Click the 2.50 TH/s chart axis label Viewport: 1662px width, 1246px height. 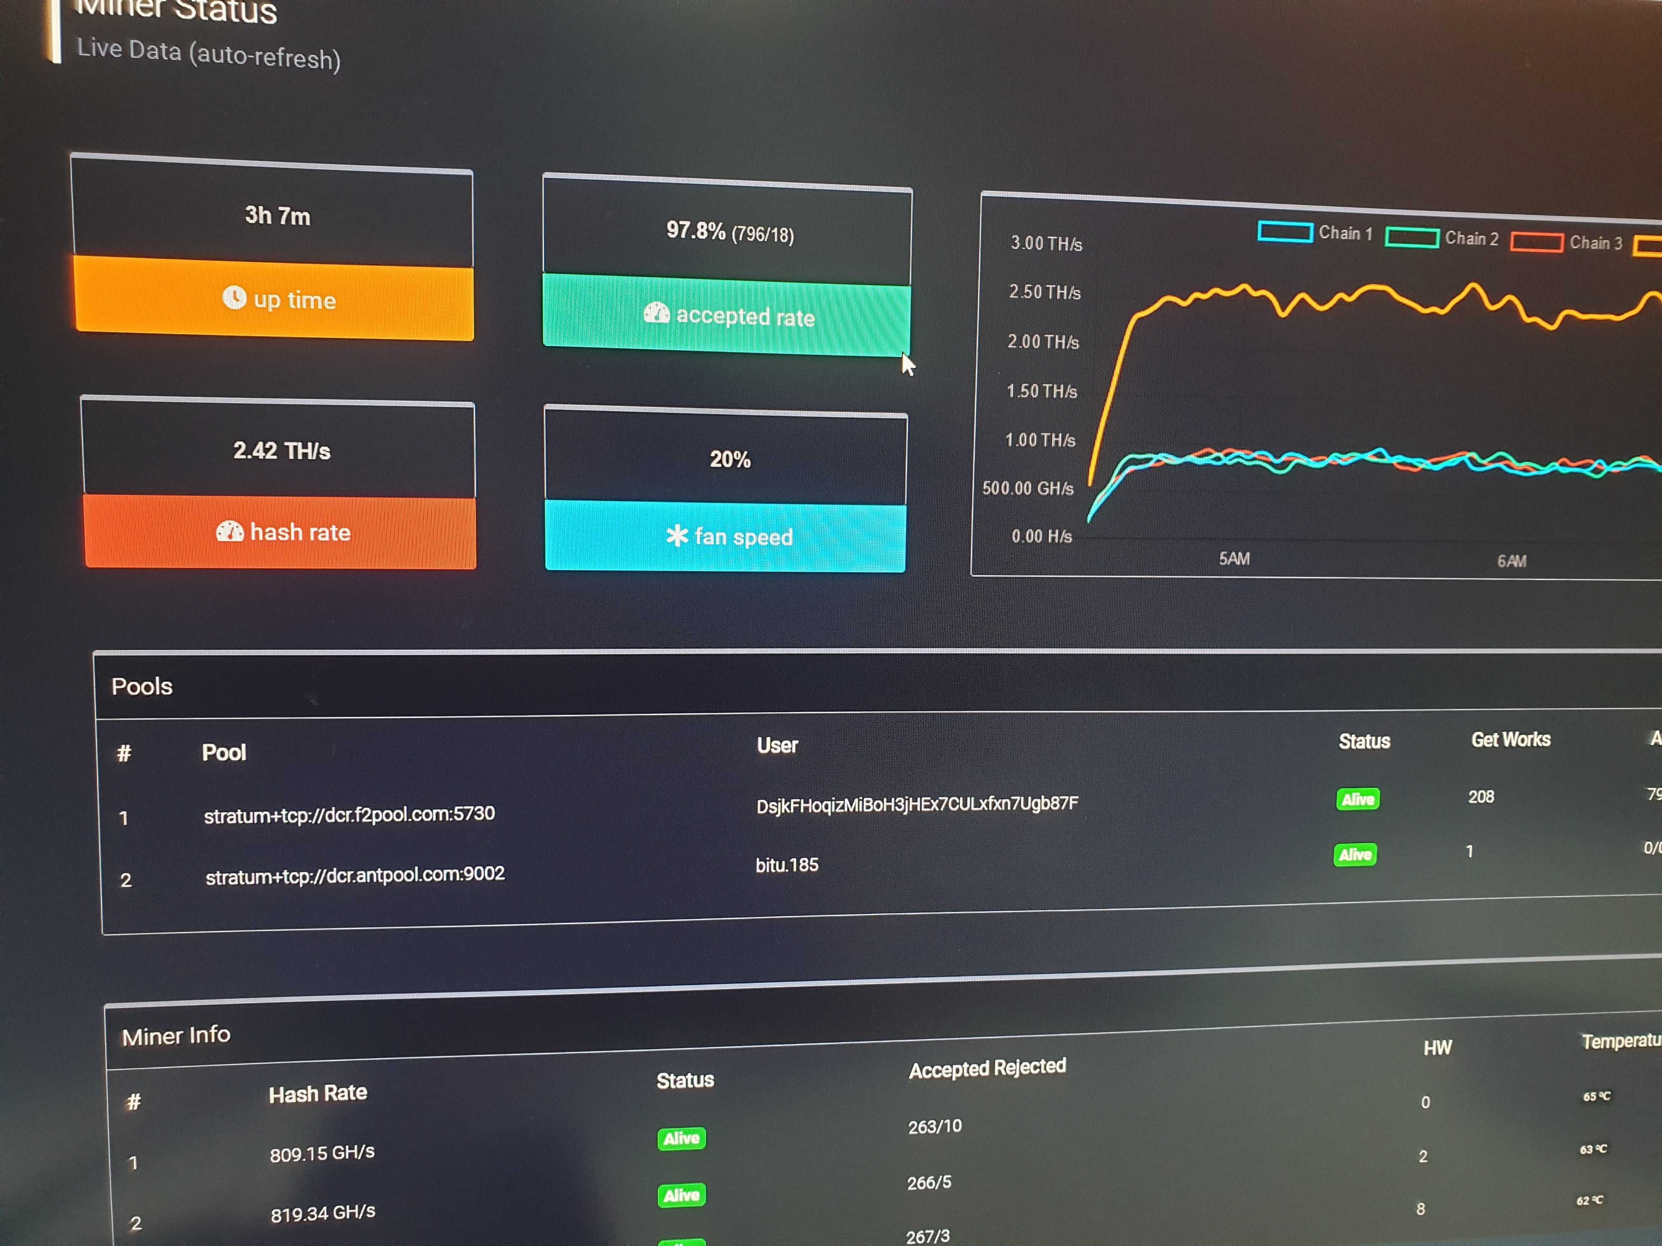(x=1045, y=291)
